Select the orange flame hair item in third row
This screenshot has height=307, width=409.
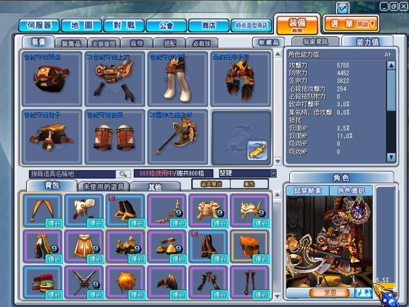[x=125, y=282]
